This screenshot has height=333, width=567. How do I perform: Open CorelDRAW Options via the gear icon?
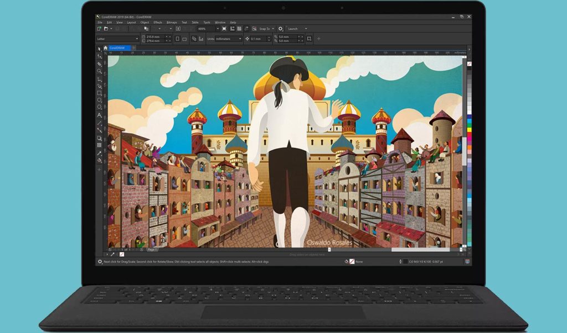[x=281, y=29]
